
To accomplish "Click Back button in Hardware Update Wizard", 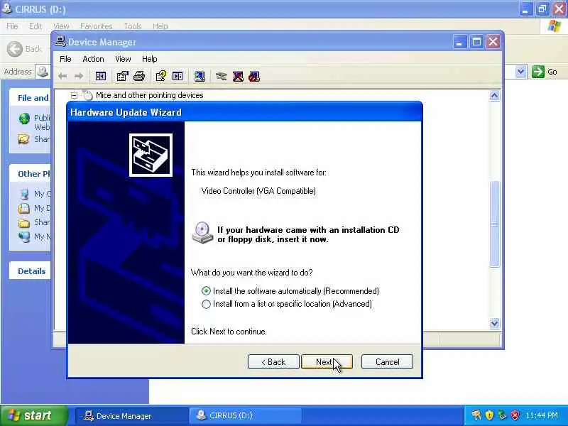I will 273,362.
